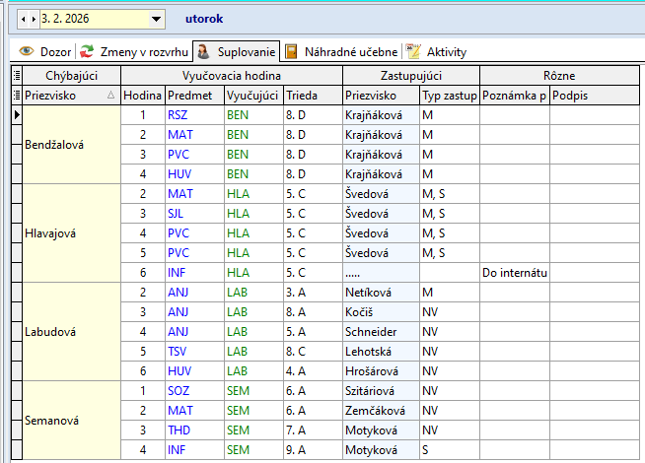The height and width of the screenshot is (463, 645).
Task: Click the Hodina column header
Action: (x=142, y=95)
